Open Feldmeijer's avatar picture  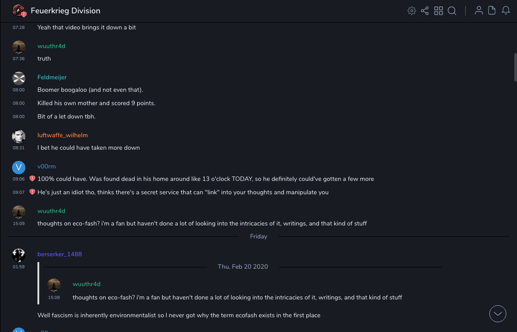19,78
